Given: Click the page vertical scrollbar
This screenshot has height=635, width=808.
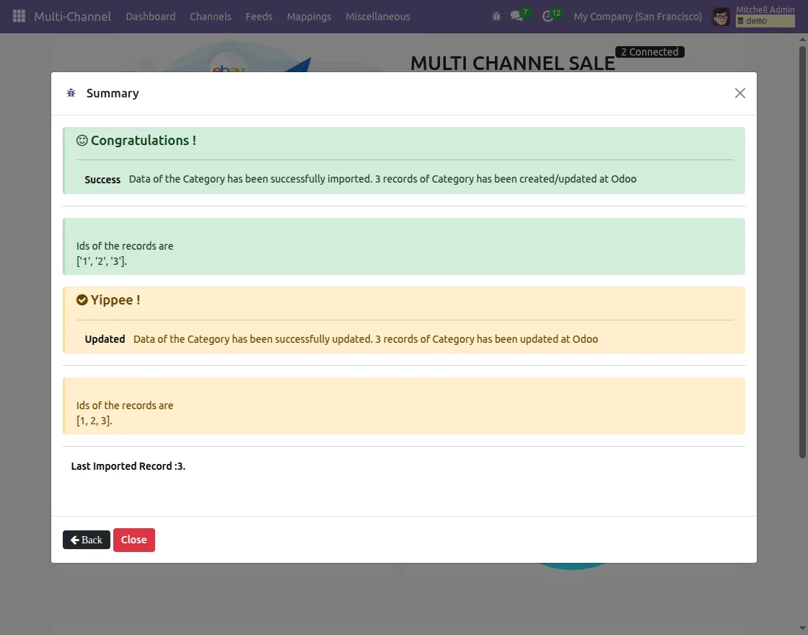Looking at the screenshot, I should pos(802,252).
